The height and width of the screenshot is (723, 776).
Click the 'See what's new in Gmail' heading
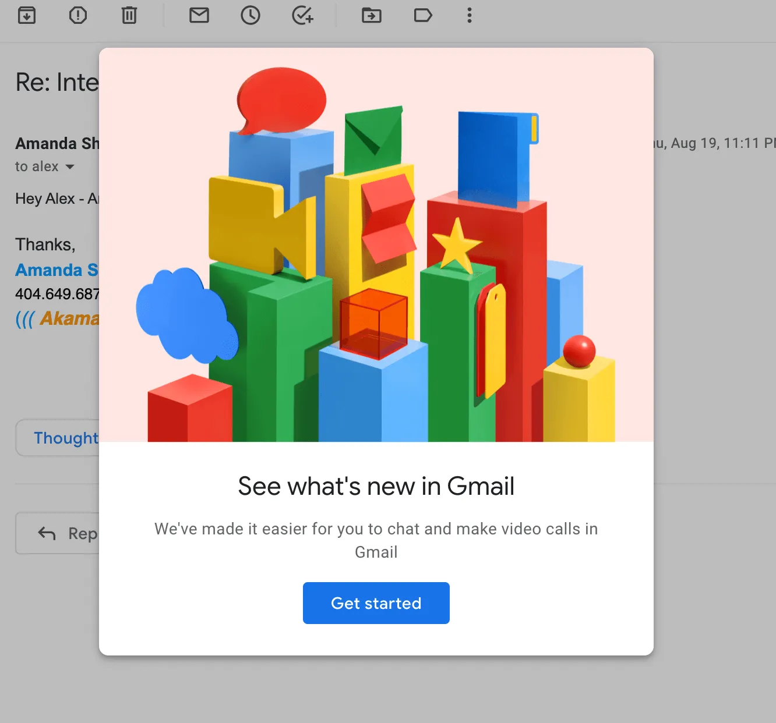[376, 486]
